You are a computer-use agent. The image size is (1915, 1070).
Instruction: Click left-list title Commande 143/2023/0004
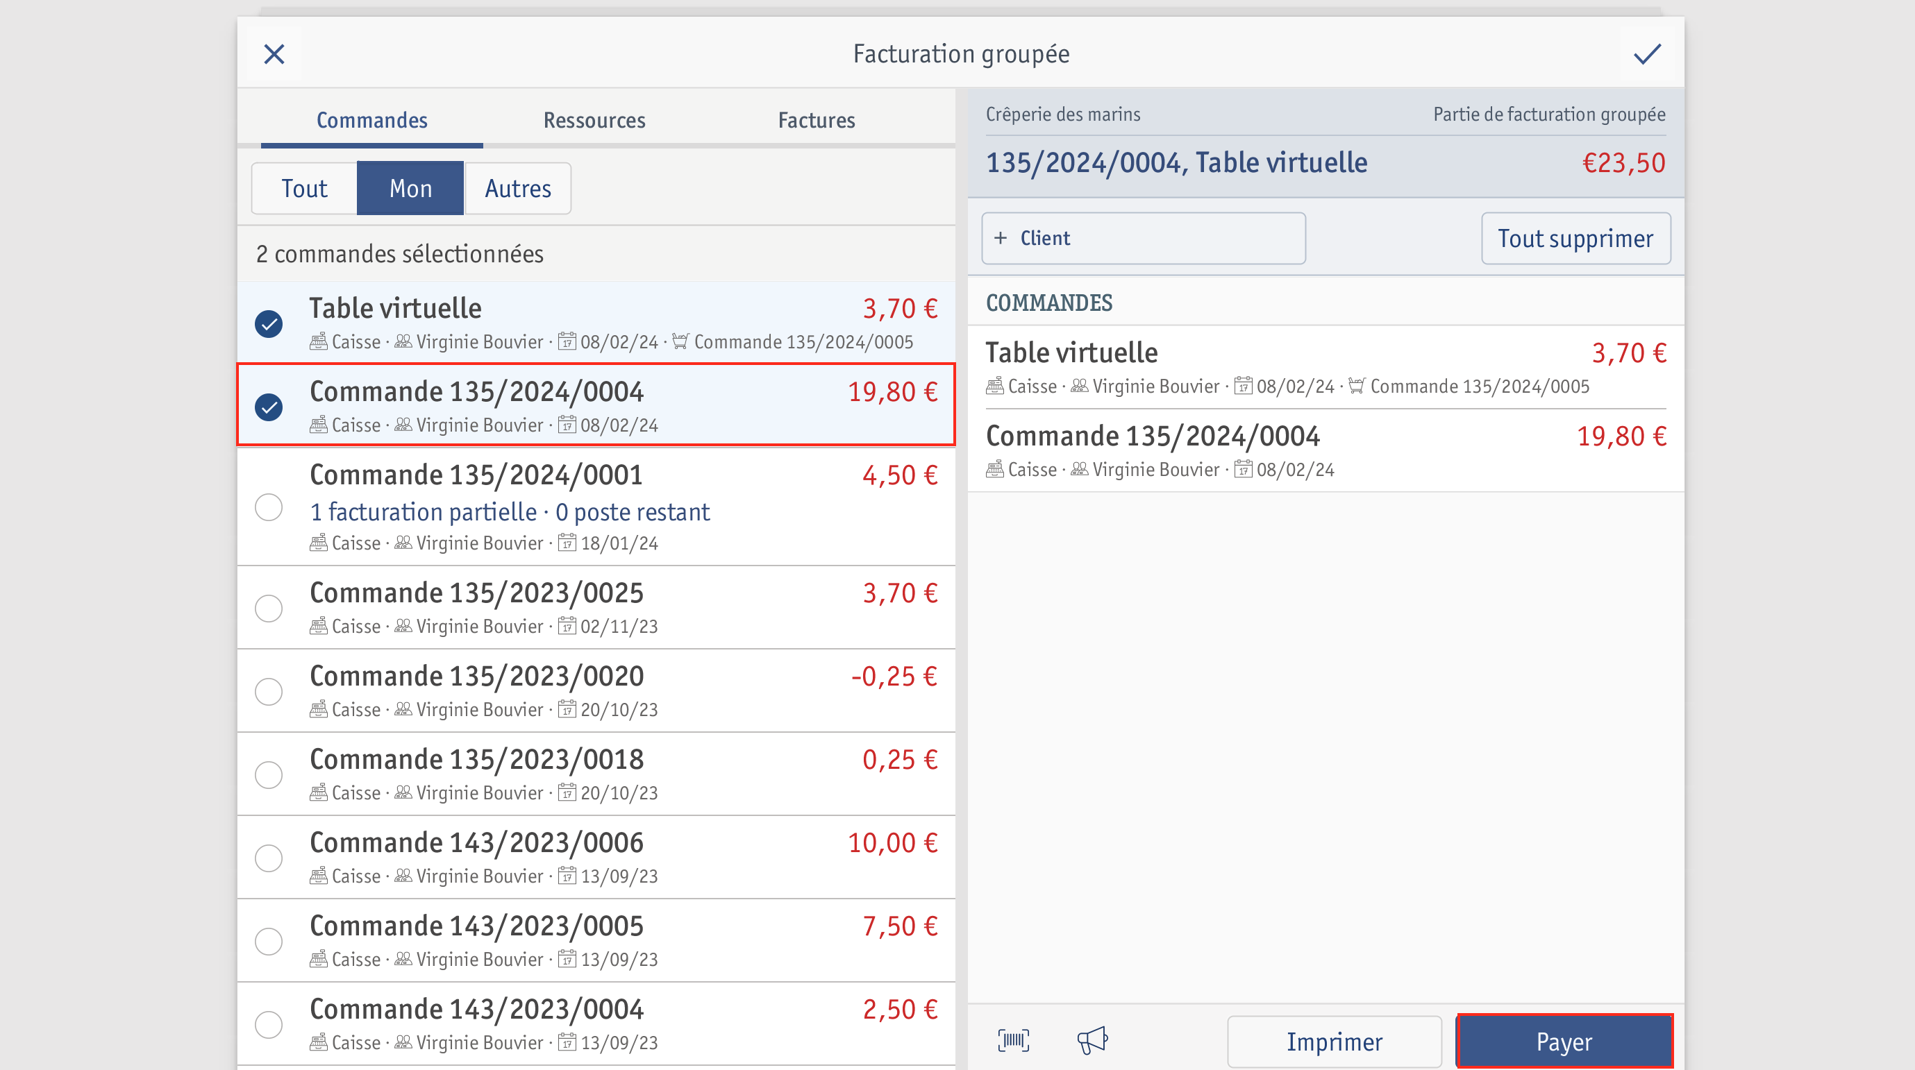click(476, 1009)
